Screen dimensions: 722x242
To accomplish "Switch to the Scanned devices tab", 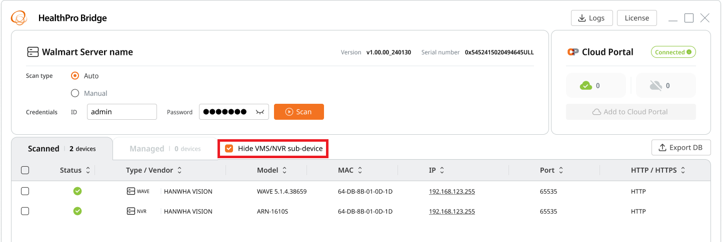I will 62,149.
